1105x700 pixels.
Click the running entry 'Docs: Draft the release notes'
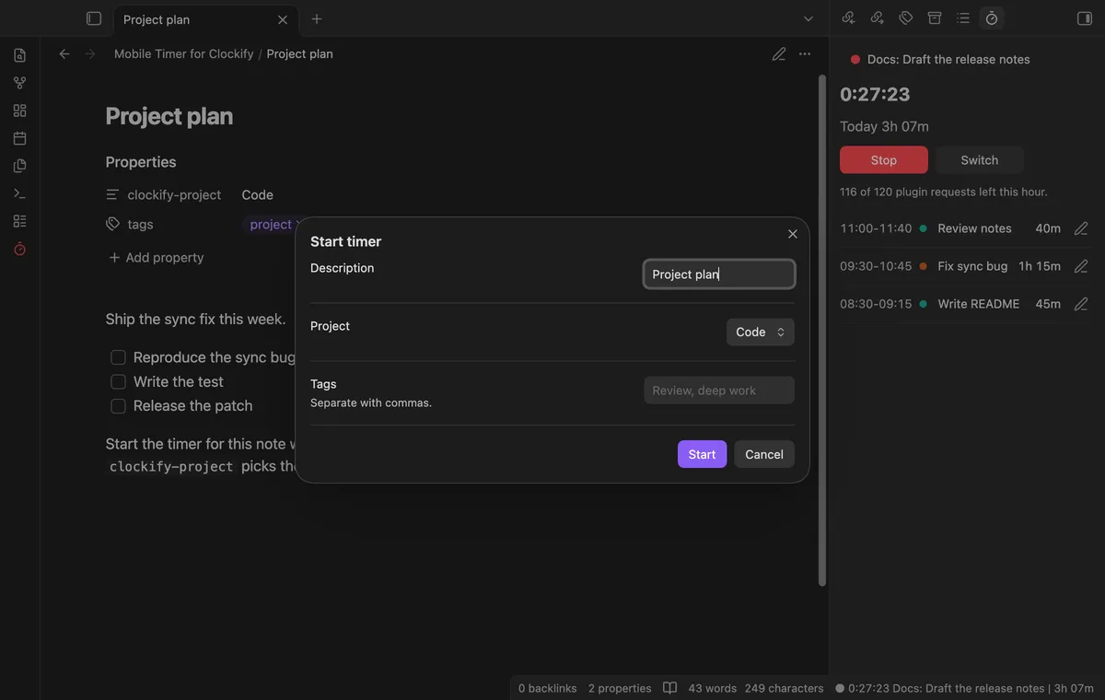(x=948, y=60)
